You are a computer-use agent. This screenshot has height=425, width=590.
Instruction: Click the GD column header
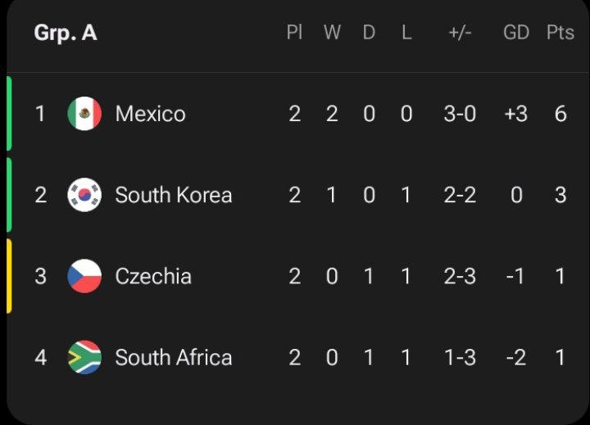coord(516,32)
